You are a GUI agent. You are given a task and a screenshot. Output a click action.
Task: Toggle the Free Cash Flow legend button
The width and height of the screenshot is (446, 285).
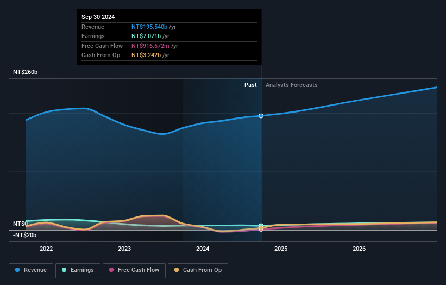pyautogui.click(x=134, y=270)
